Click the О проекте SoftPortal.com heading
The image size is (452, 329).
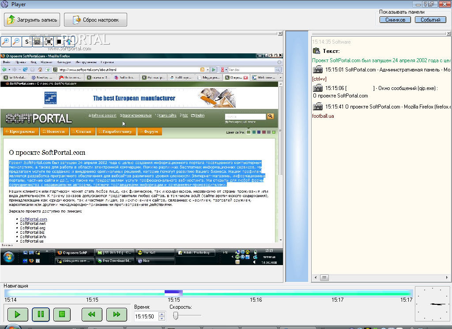(x=47, y=153)
